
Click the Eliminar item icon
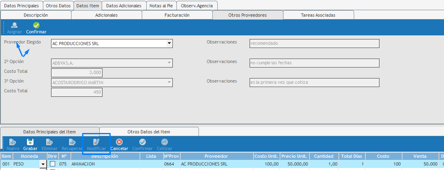[49, 142]
